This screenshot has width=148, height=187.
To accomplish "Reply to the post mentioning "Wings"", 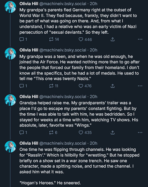I will point(23,132).
